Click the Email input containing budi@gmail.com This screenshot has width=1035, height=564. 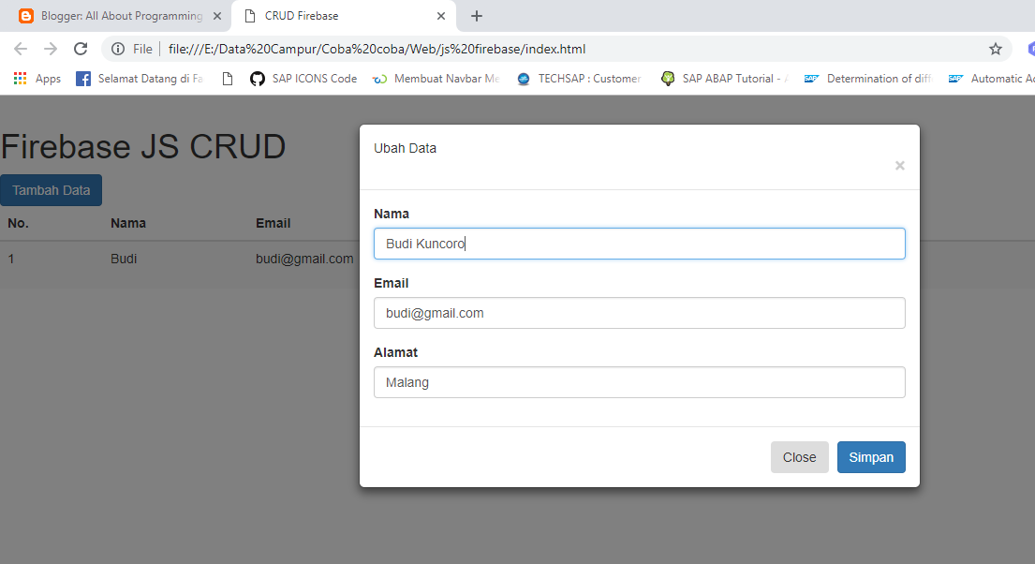click(640, 313)
